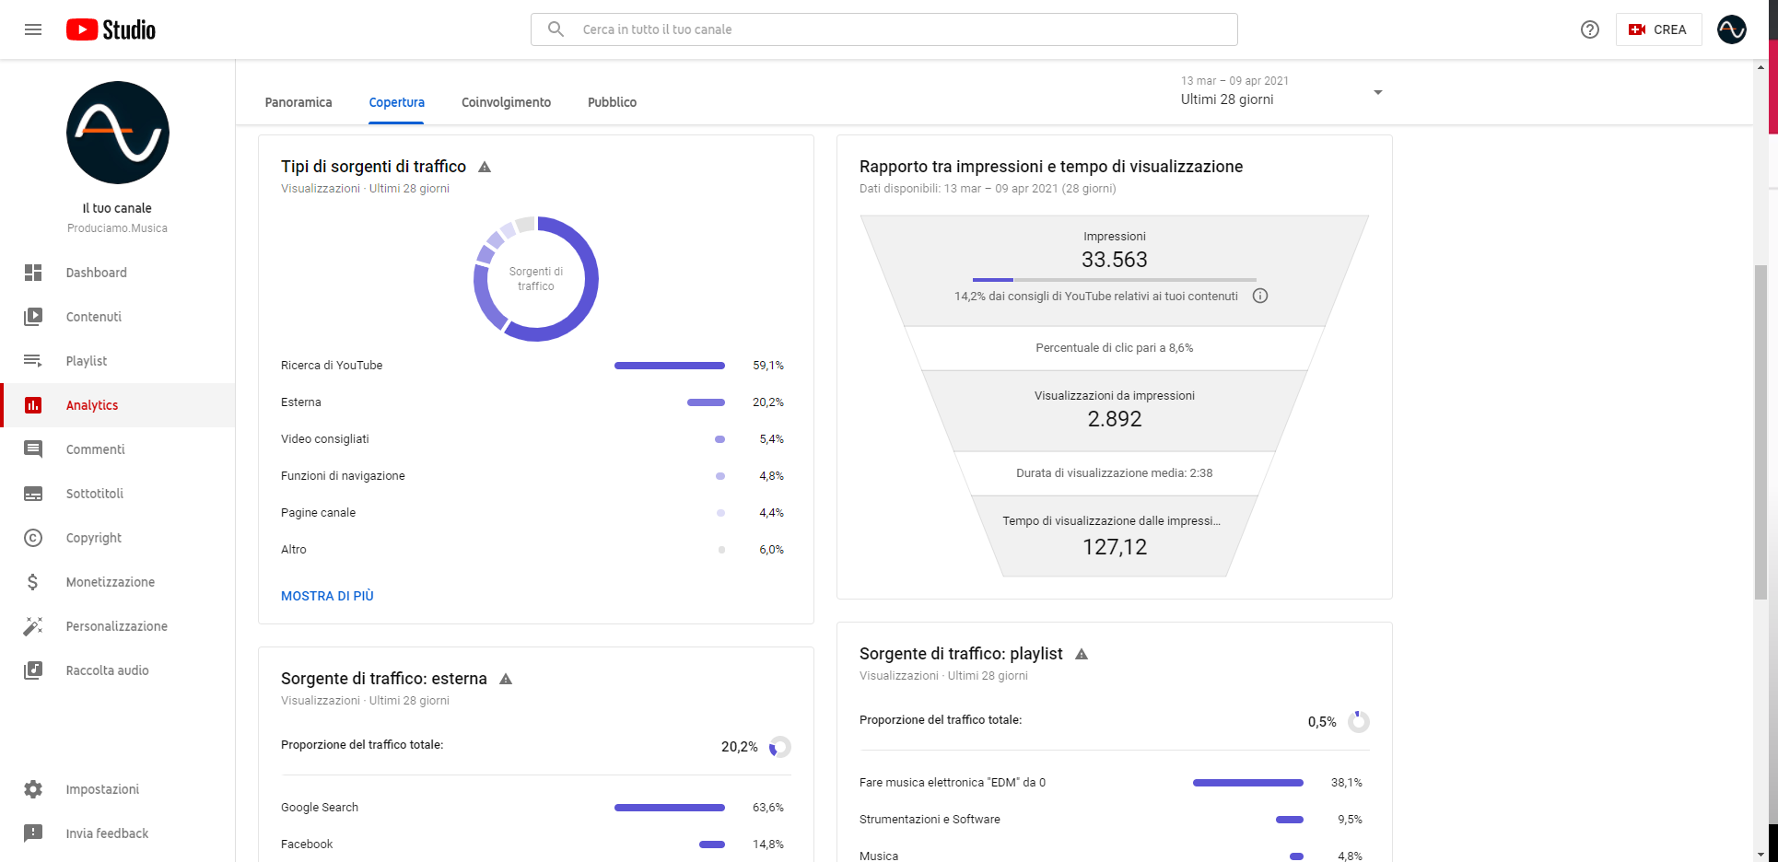
Task: Open the Dashboard menu item
Action: tap(118, 273)
